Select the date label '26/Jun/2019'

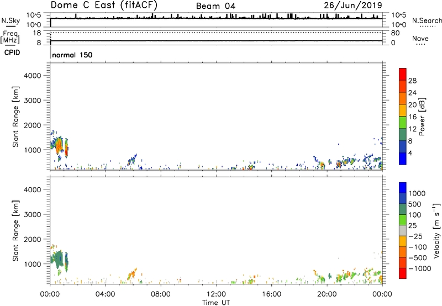353,5
